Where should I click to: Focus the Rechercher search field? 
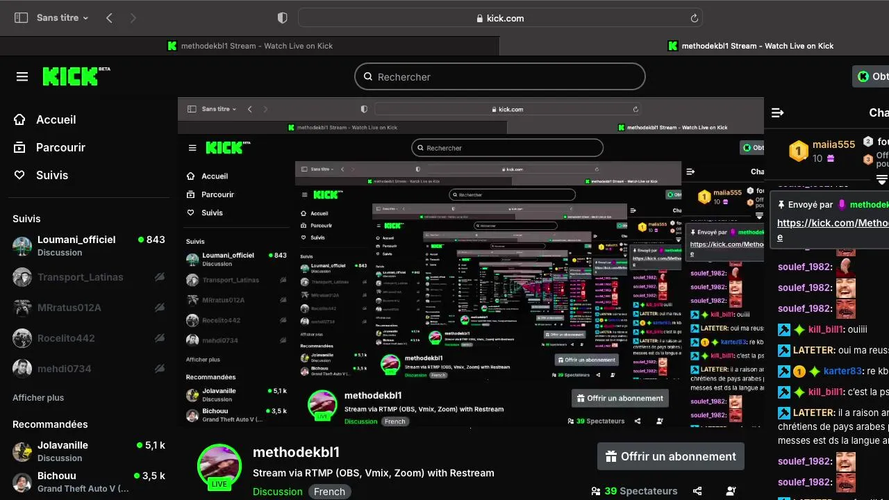[500, 76]
